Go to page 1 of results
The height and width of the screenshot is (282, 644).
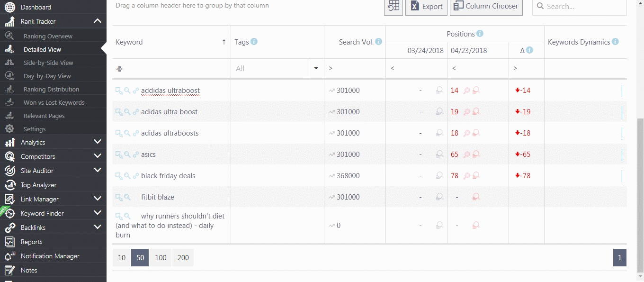click(619, 258)
